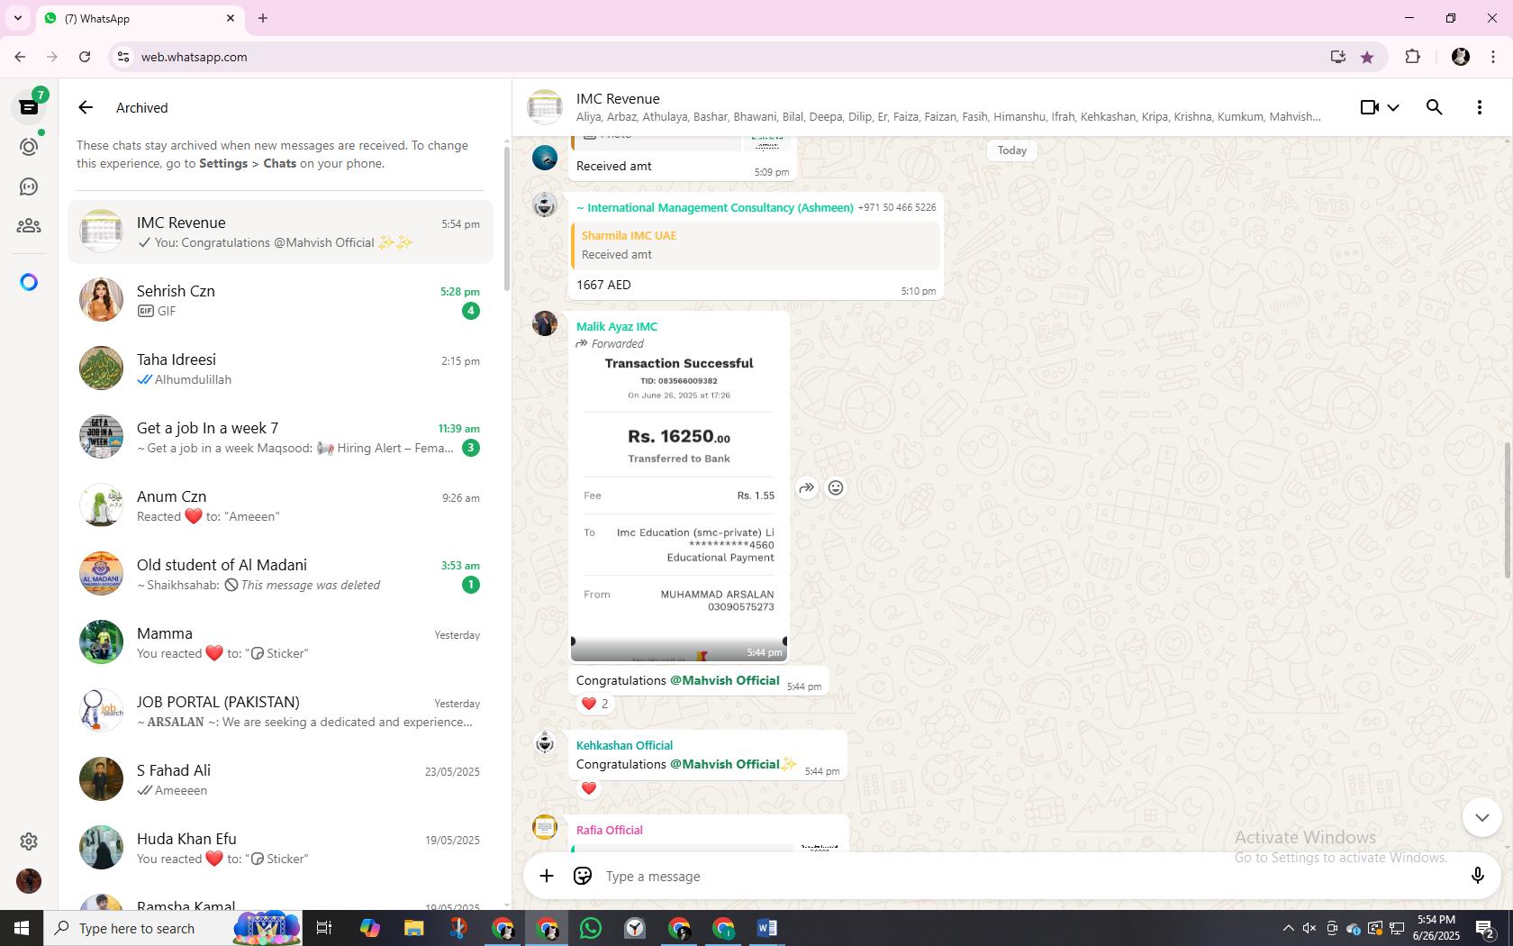Viewport: 1513px width, 946px height.
Task: Click the conversation scrollbar
Action: (1507, 510)
